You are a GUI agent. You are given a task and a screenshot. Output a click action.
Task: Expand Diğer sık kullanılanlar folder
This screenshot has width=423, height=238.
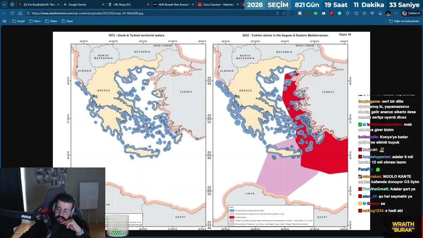click(404, 21)
